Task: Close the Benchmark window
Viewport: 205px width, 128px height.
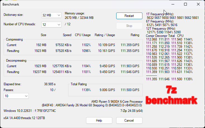Action: (x=198, y=4)
